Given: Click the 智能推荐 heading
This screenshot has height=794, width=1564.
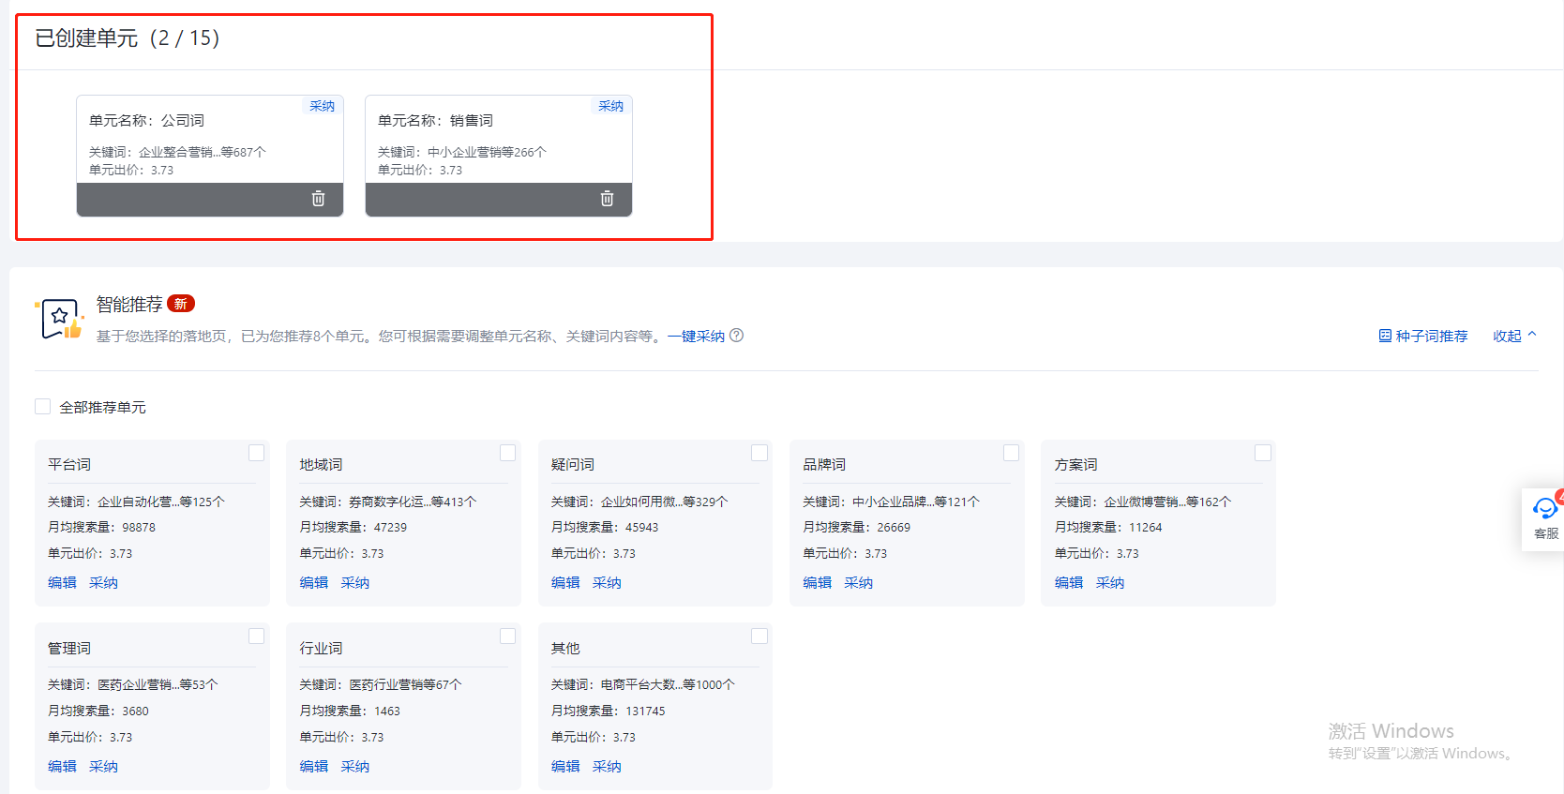Looking at the screenshot, I should pyautogui.click(x=129, y=305).
